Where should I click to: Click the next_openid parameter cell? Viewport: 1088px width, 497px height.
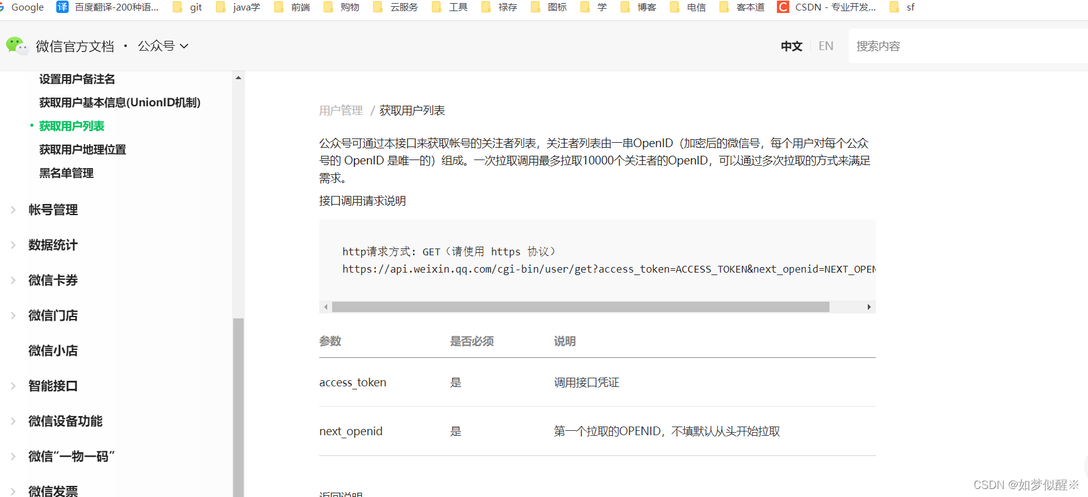click(x=351, y=431)
